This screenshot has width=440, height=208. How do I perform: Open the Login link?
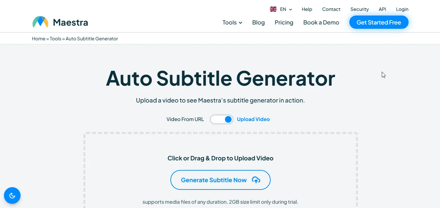[x=402, y=9]
